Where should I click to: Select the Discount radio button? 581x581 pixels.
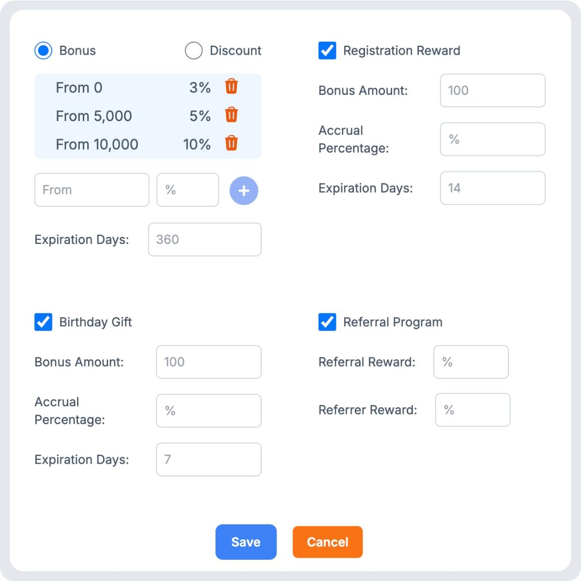[x=194, y=50]
